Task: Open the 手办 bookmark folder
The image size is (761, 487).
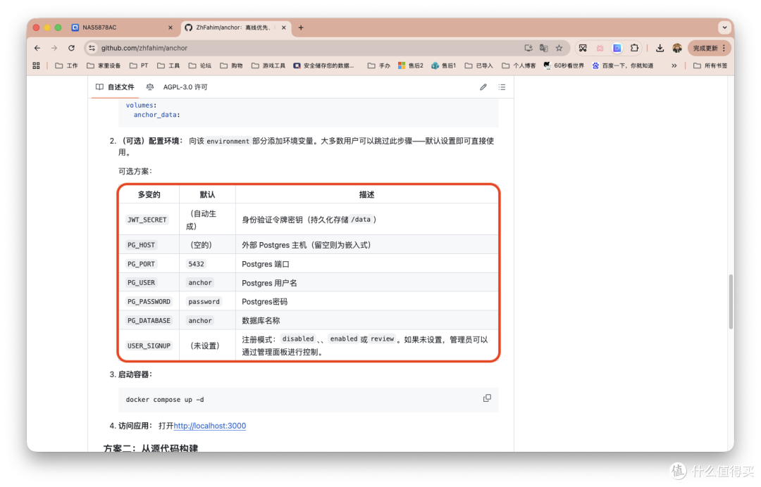Action: pos(379,65)
